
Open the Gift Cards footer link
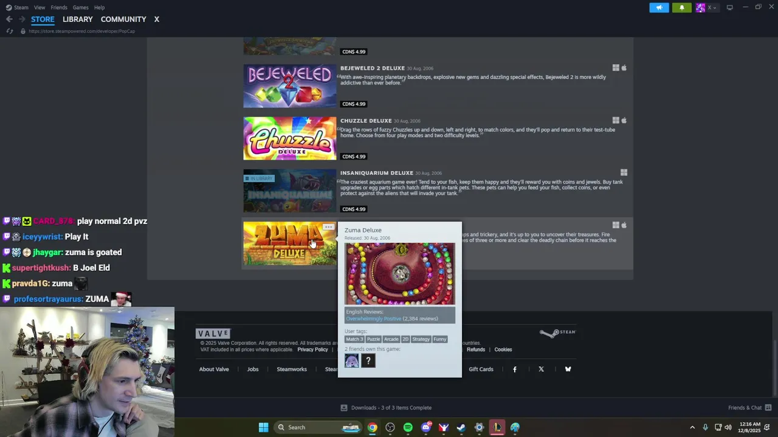tap(481, 369)
